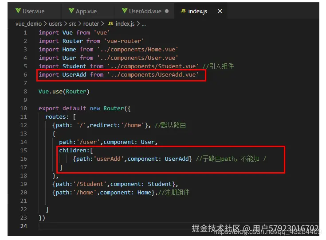
Task: Click '/home' path string on line 20
Action: coord(85,193)
